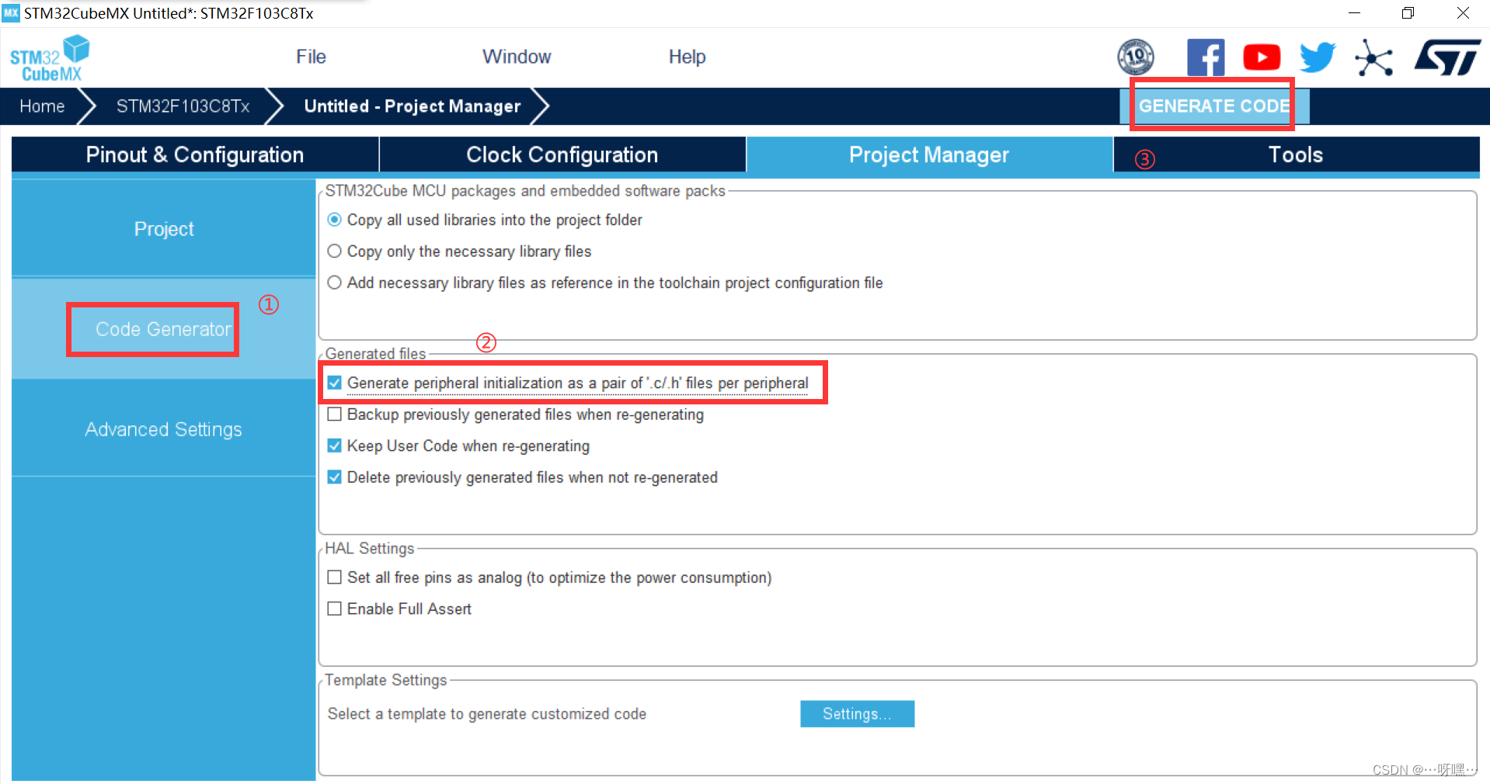The height and width of the screenshot is (784, 1490).
Task: Click the GENERATE CODE button
Action: (1214, 106)
